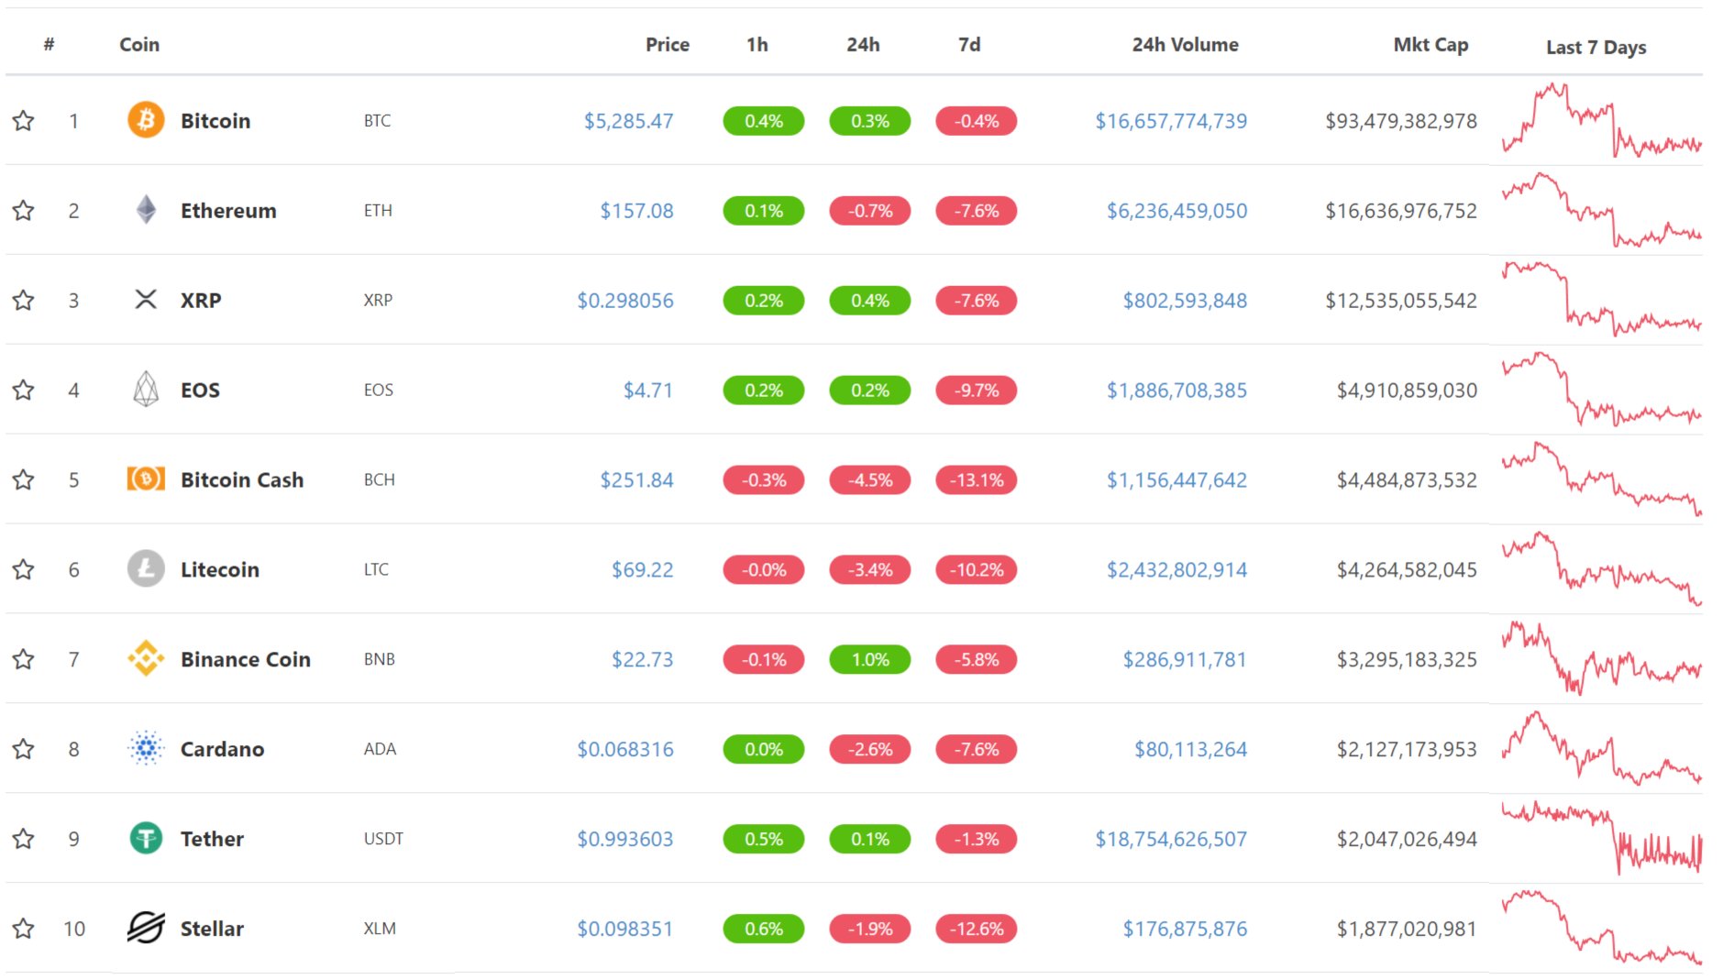Click Bitcoin market cap $93,479,382,978

click(1401, 120)
